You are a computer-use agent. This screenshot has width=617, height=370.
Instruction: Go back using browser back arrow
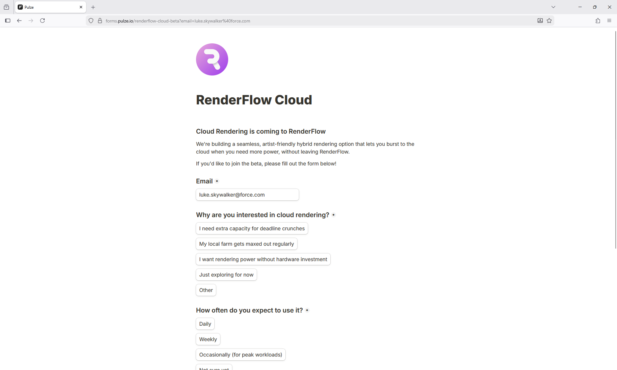[19, 21]
